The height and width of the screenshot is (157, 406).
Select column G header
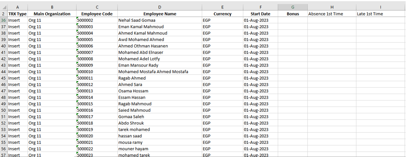(x=292, y=7)
